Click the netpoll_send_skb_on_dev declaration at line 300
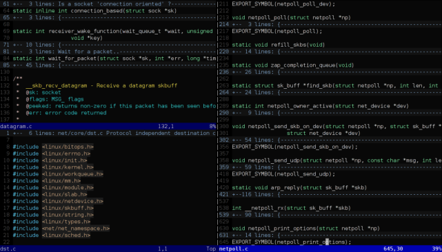The height and width of the screenshot is (252, 442). (x=337, y=127)
